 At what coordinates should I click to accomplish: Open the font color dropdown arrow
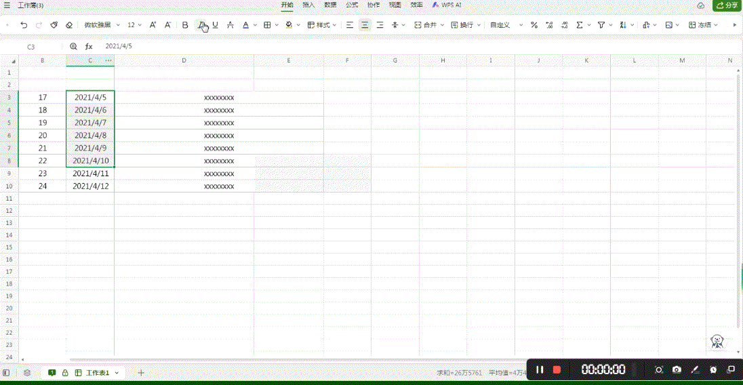(255, 25)
